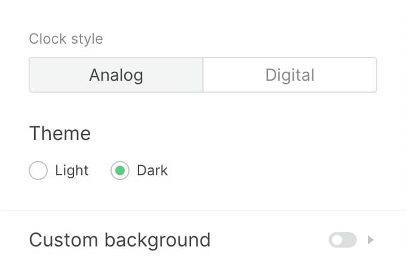
Task: Open the Custom background submenu chevron
Action: (371, 240)
